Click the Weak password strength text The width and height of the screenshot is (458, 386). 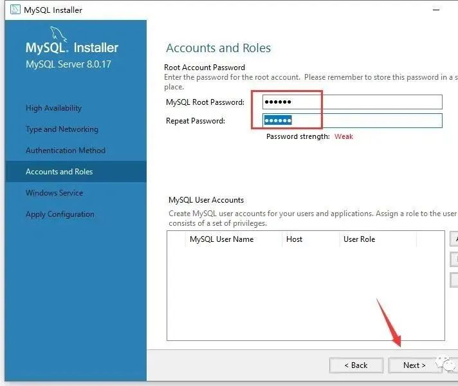coord(343,136)
